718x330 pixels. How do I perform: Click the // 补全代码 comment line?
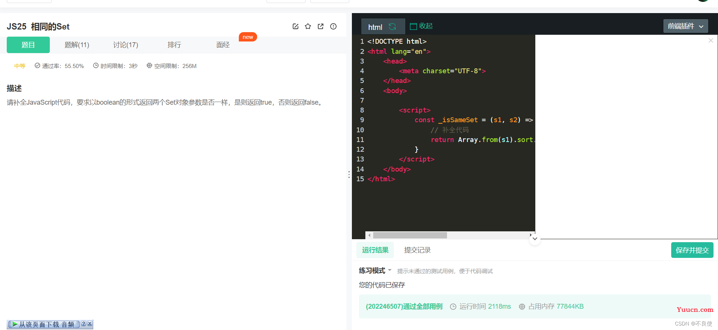pos(450,130)
